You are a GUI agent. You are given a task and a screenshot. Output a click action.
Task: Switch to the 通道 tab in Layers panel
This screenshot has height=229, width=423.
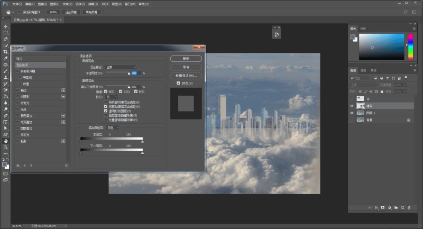(x=364, y=70)
